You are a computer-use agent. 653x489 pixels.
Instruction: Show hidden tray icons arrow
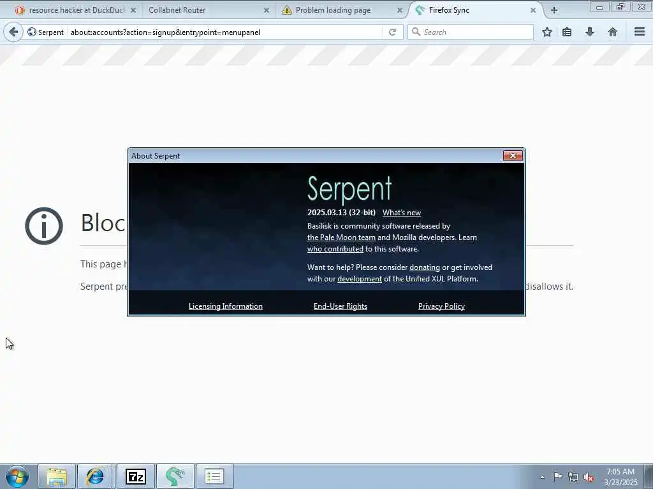(542, 477)
